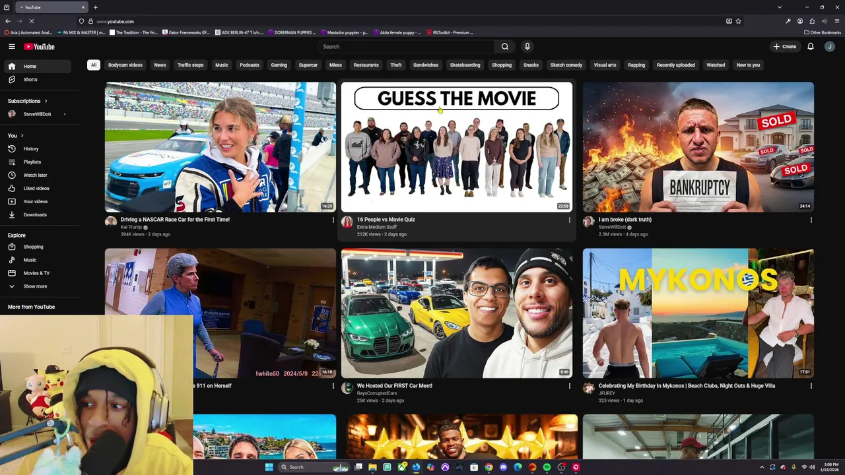Filter by New to you chip
This screenshot has width=845, height=475.
749,65
